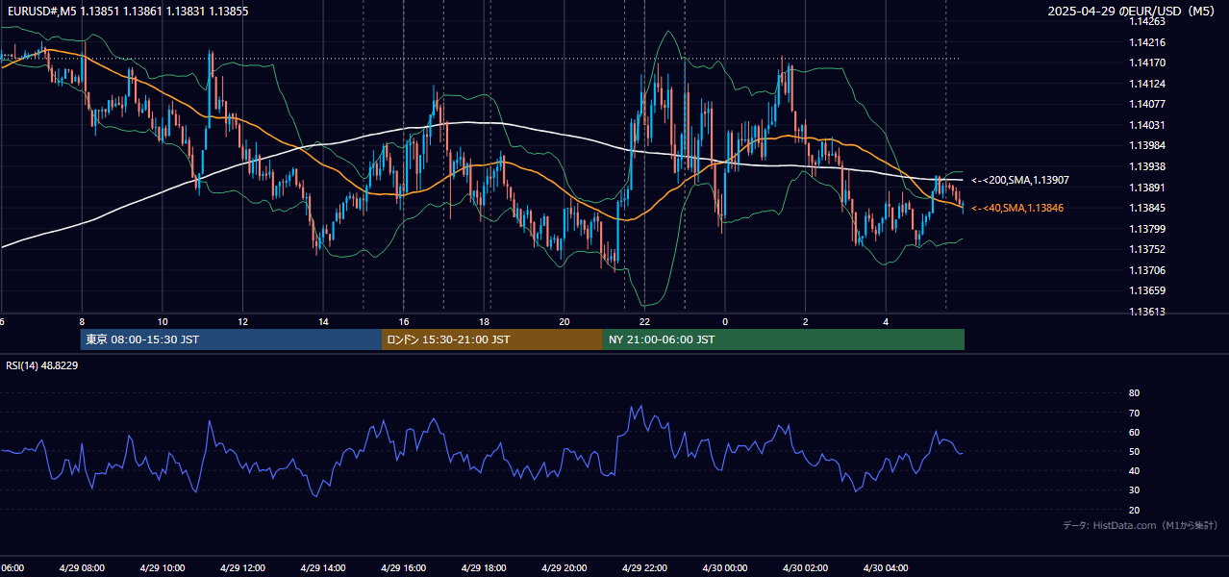This screenshot has height=577, width=1229.
Task: Click hour label 0 under the price chart
Action: (725, 321)
